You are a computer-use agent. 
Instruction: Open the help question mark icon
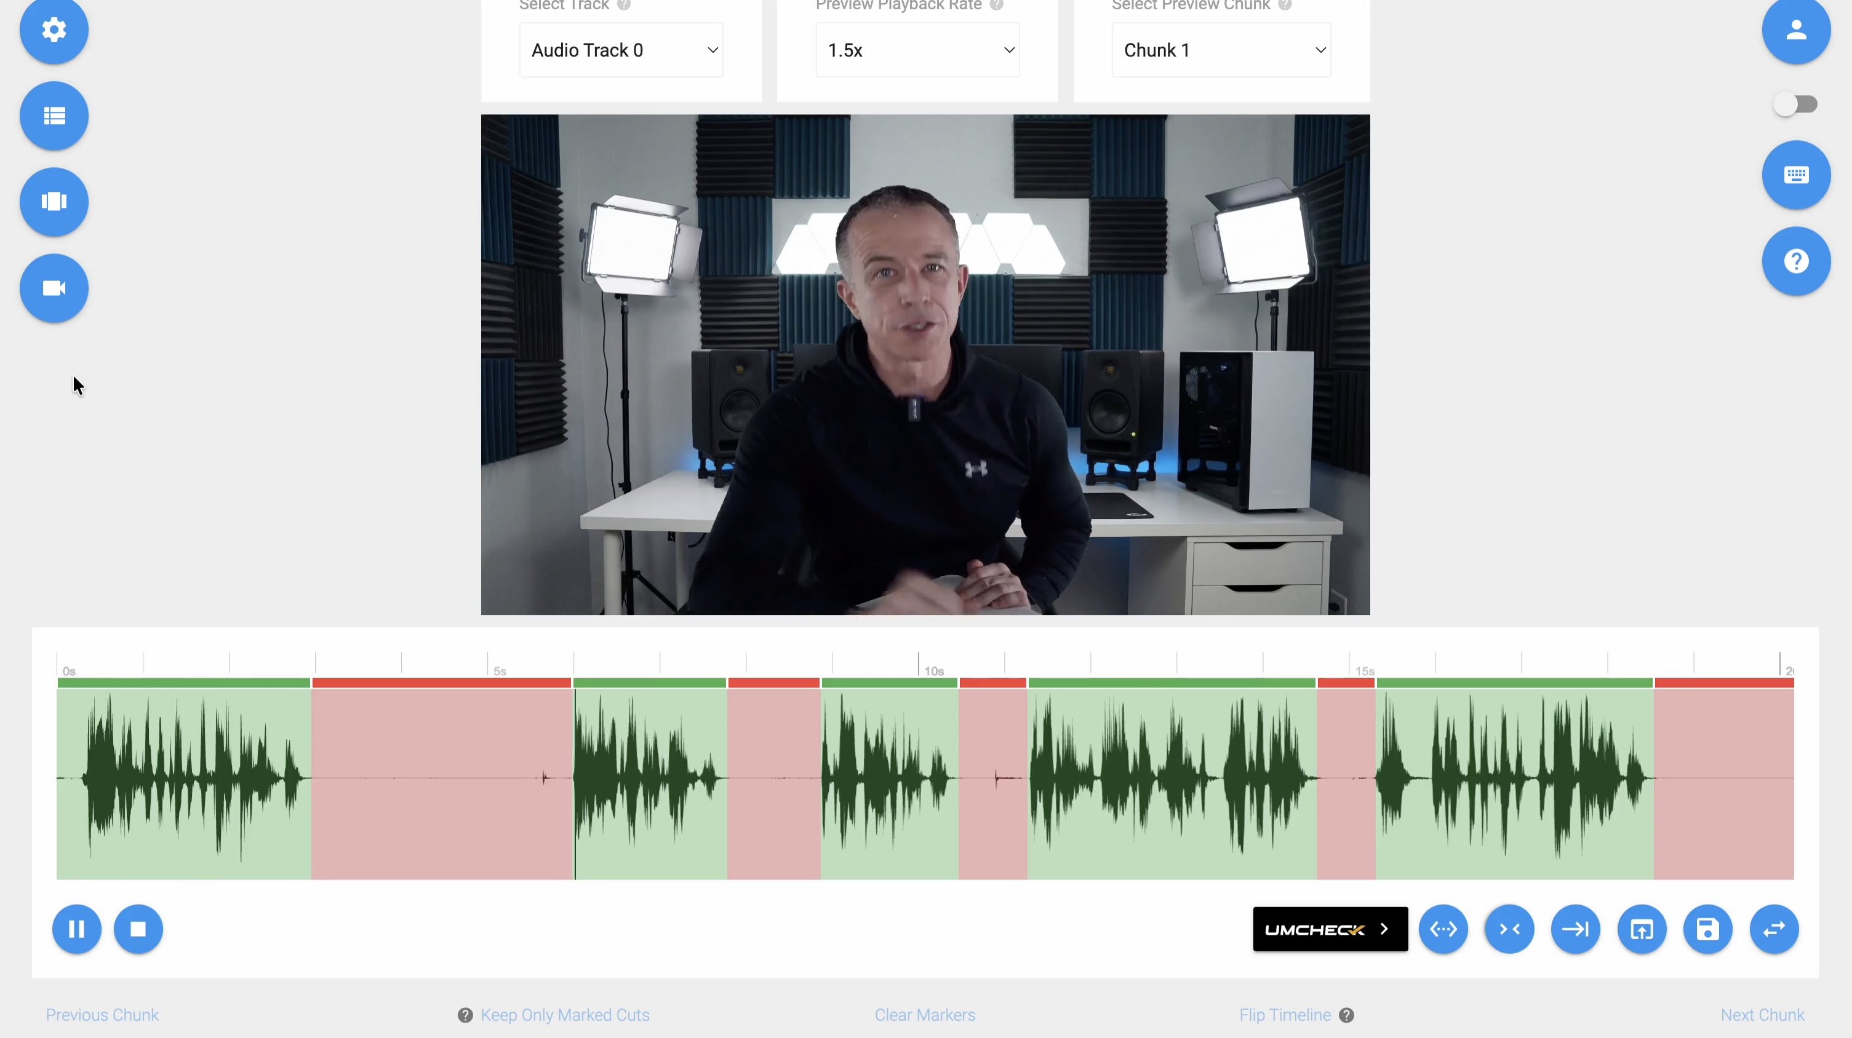(1795, 261)
